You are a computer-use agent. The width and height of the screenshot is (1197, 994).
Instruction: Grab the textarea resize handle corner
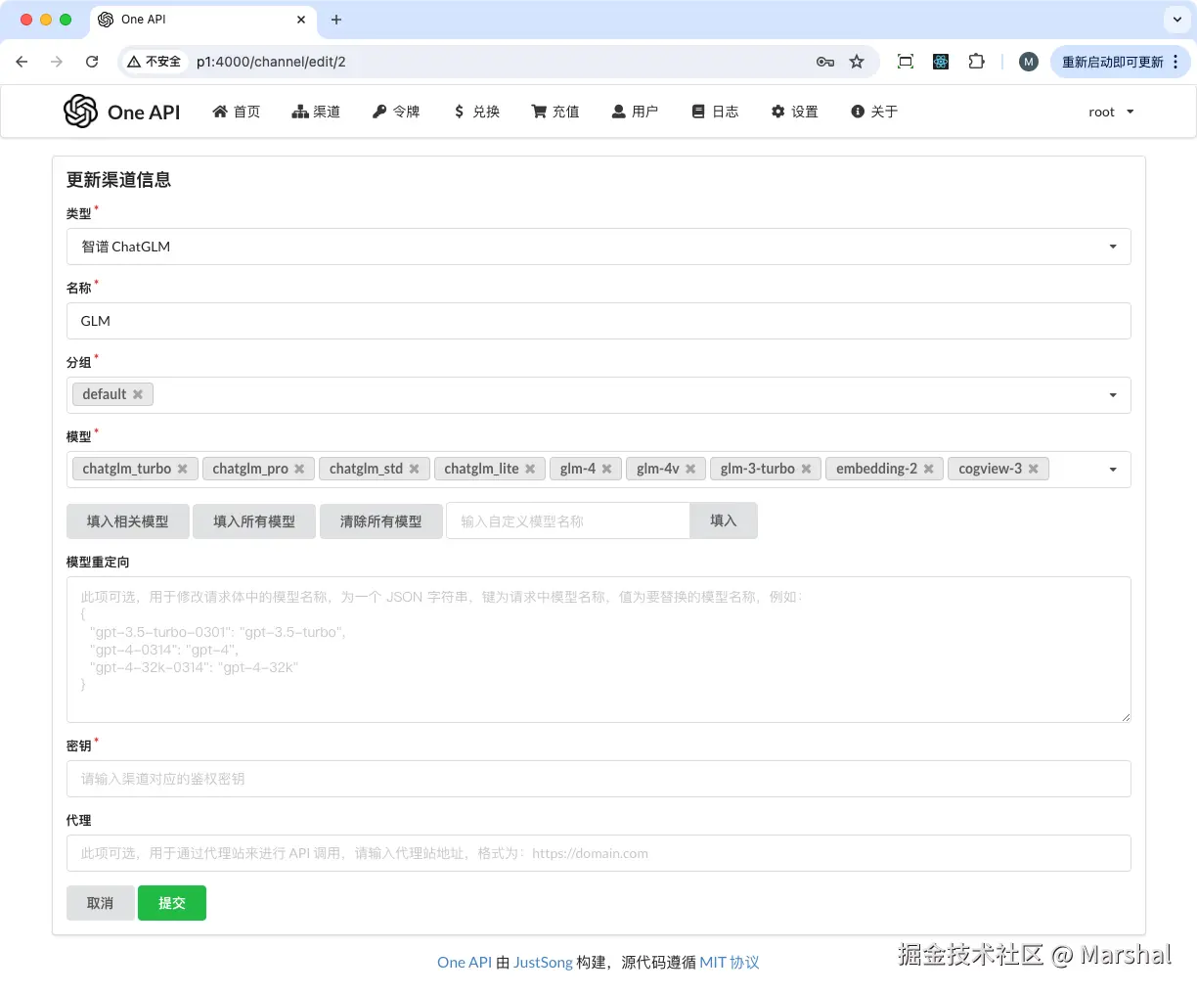point(1126,717)
